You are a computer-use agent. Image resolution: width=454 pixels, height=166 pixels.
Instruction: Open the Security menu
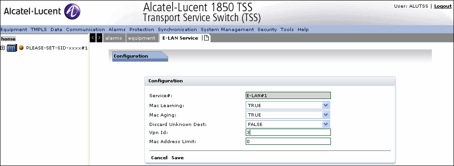(x=267, y=29)
